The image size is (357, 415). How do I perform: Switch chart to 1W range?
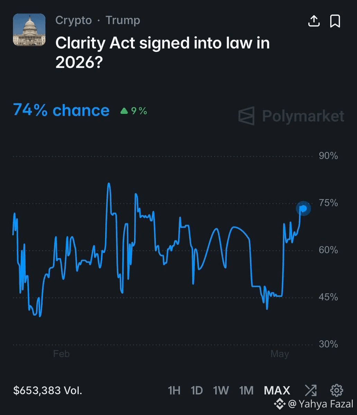(221, 390)
